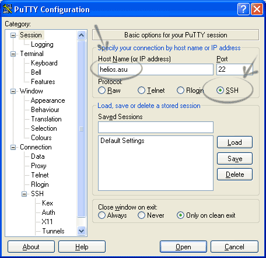The image size is (266, 258).
Task: Collapse the Connection tree node
Action: pyautogui.click(x=13, y=147)
